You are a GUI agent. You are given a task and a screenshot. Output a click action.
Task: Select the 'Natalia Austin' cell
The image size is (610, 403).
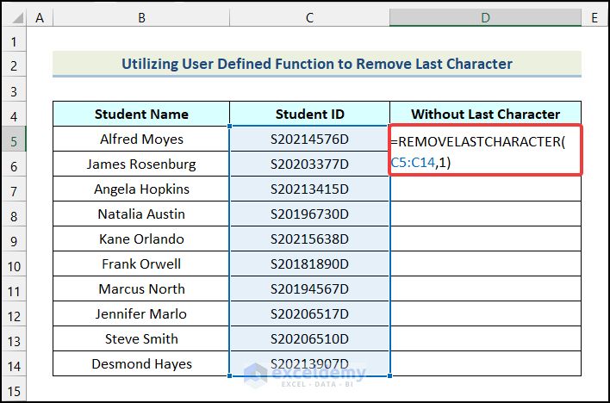tap(141, 214)
